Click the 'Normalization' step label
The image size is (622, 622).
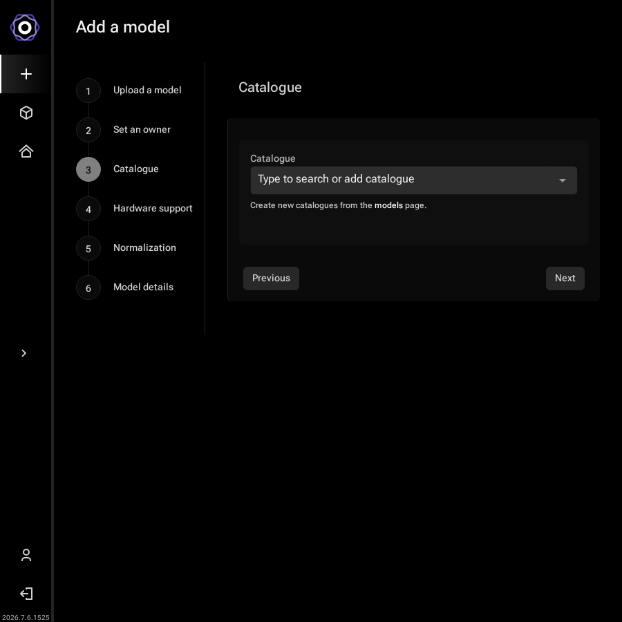[x=145, y=247]
